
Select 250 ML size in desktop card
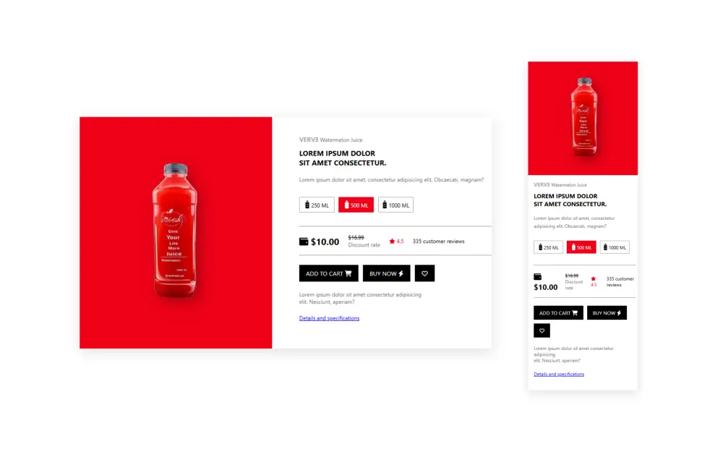317,205
